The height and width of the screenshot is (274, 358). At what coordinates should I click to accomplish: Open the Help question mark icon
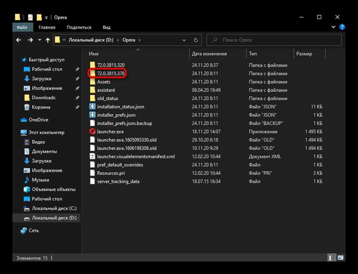pyautogui.click(x=342, y=27)
